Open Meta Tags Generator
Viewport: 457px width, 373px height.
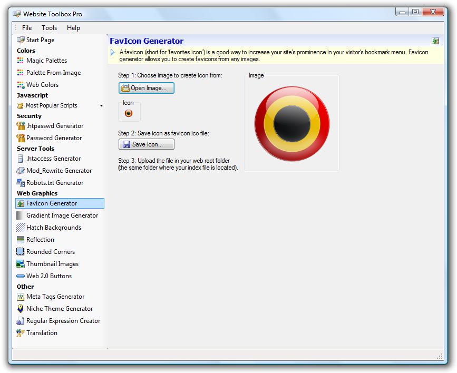(55, 297)
